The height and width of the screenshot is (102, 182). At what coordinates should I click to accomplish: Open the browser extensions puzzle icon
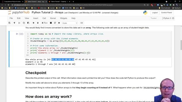pyautogui.click(x=173, y=5)
